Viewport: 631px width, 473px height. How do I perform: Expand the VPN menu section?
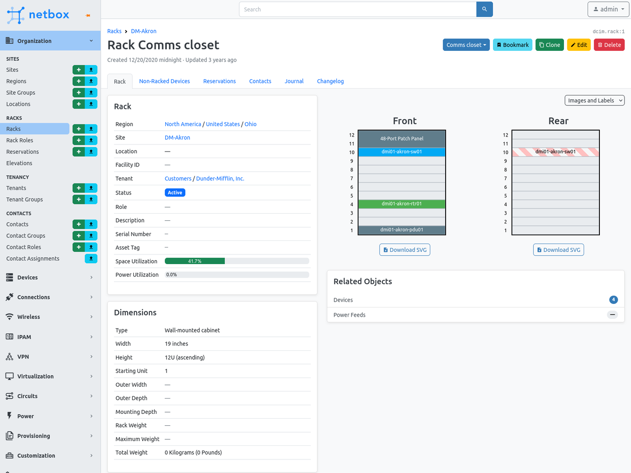pyautogui.click(x=50, y=357)
